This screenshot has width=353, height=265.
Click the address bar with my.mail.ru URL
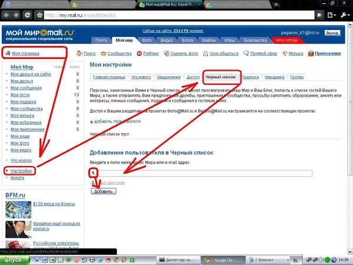(x=179, y=15)
